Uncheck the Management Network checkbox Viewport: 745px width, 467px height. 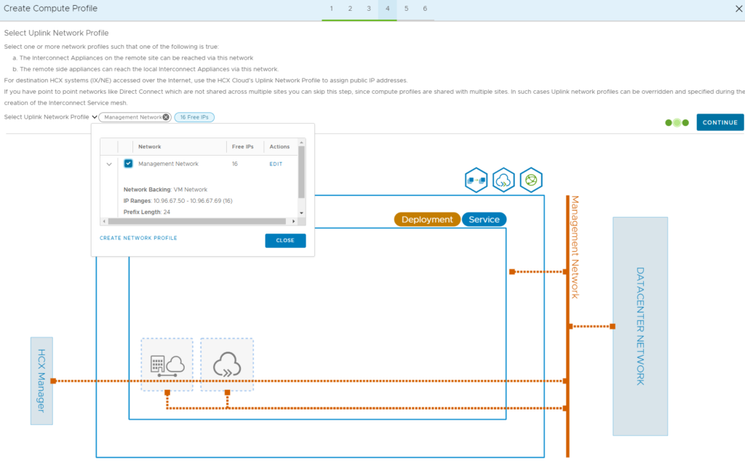[128, 164]
